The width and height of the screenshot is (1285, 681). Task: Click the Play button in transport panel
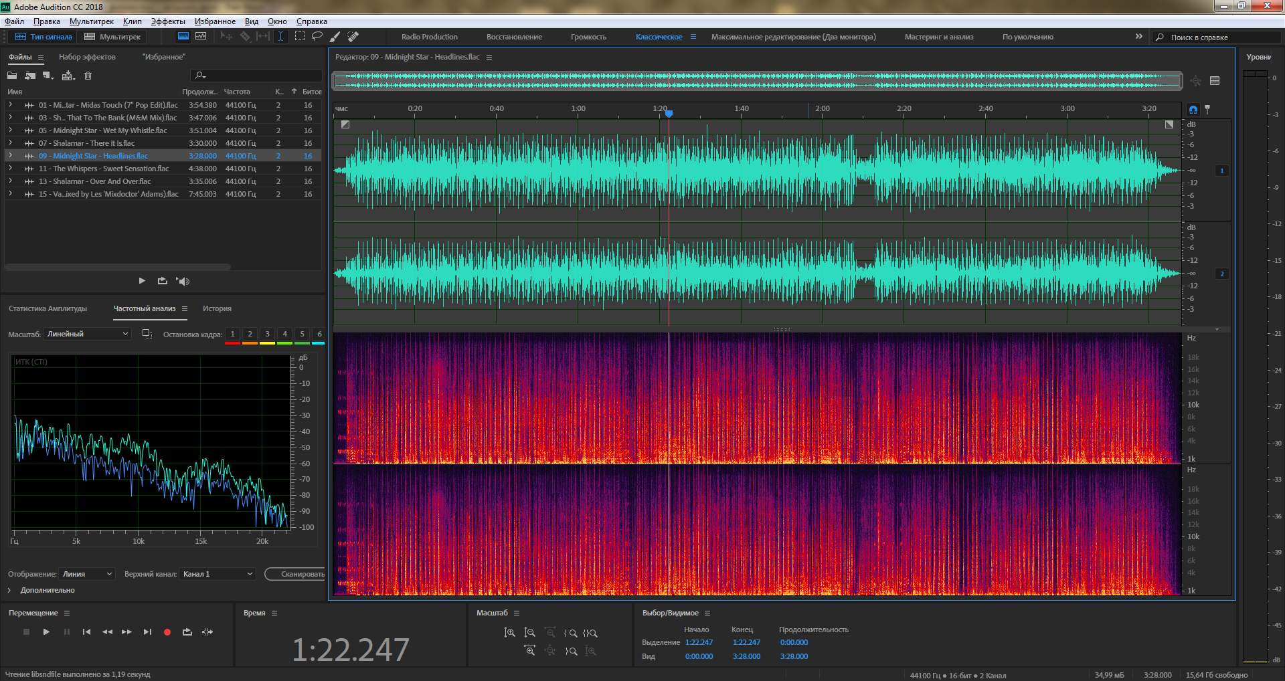point(46,631)
